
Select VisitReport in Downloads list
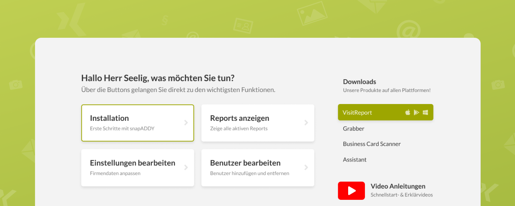tap(386, 112)
